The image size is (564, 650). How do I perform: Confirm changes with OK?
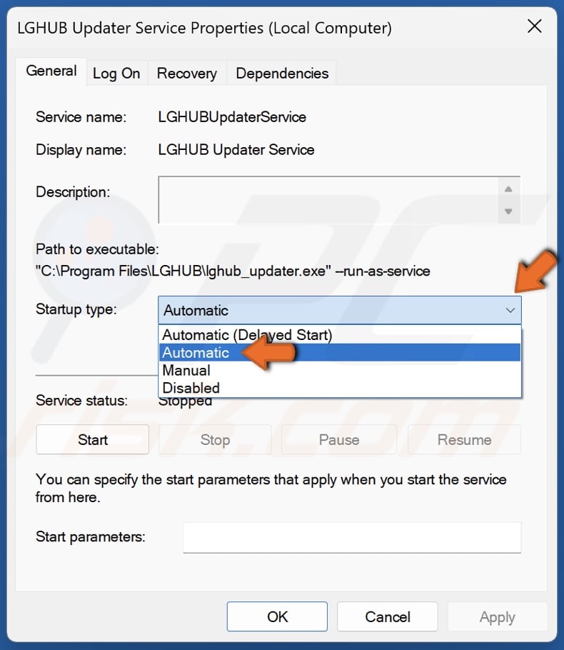277,616
